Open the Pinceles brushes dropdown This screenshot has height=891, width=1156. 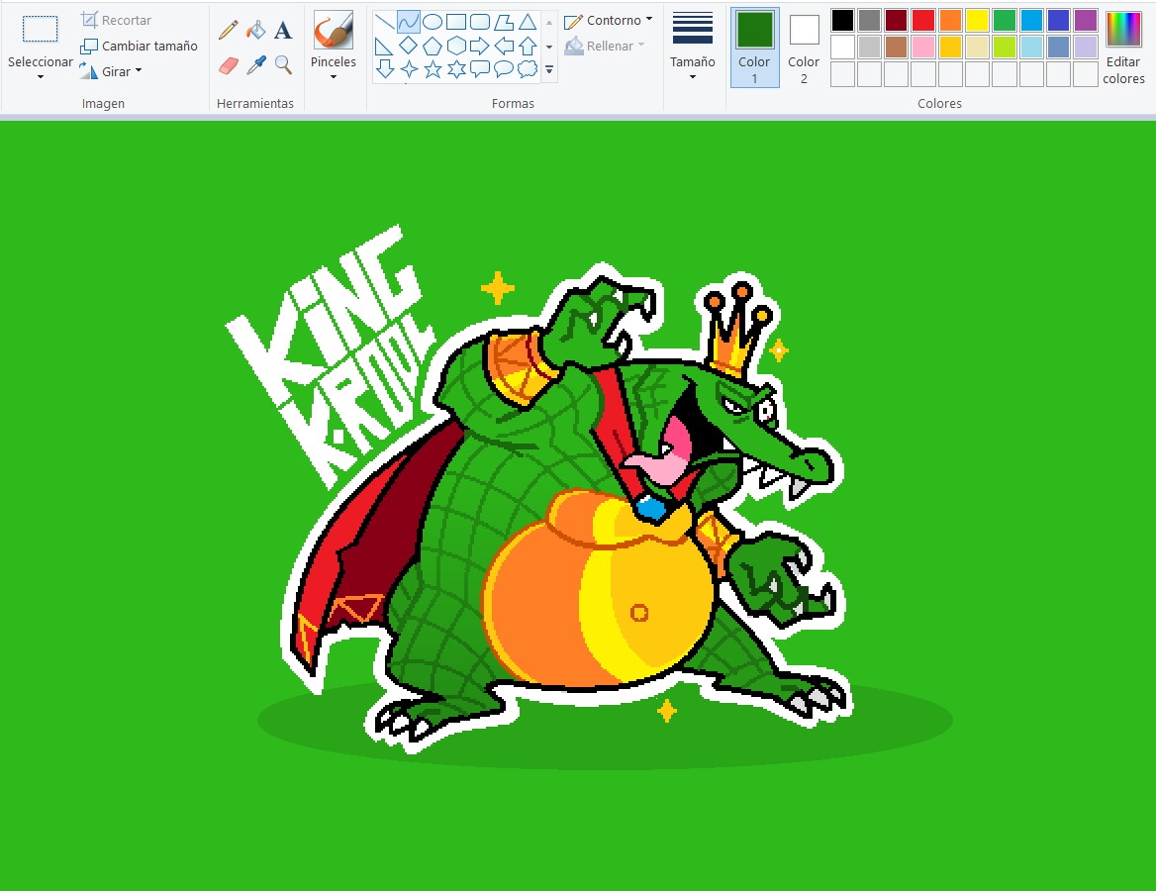click(334, 76)
